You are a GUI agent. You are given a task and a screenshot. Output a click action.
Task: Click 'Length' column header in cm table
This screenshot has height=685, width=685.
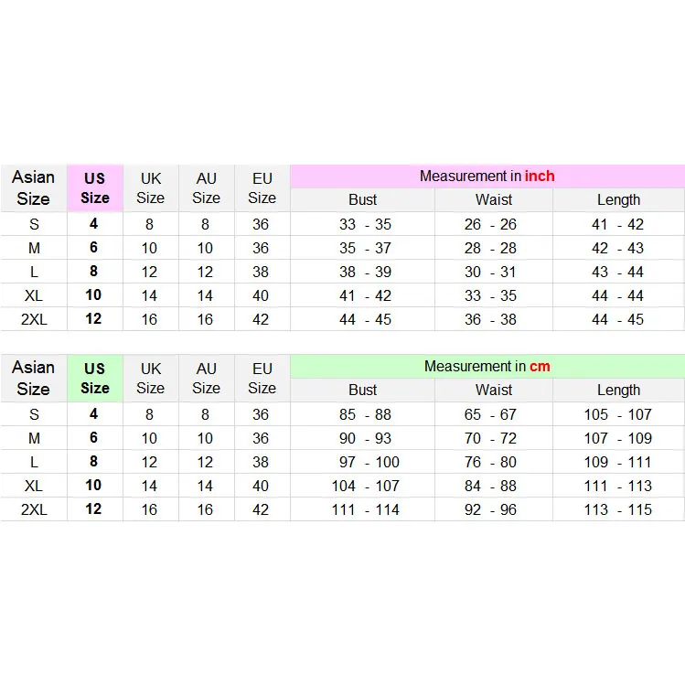coord(618,390)
